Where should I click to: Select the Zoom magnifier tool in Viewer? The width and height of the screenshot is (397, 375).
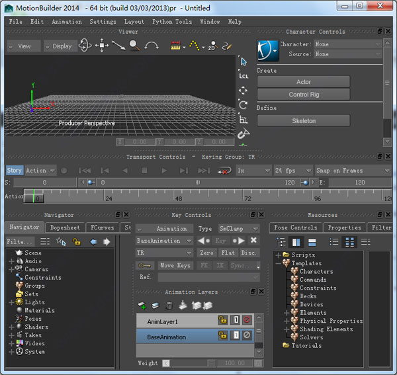[134, 46]
